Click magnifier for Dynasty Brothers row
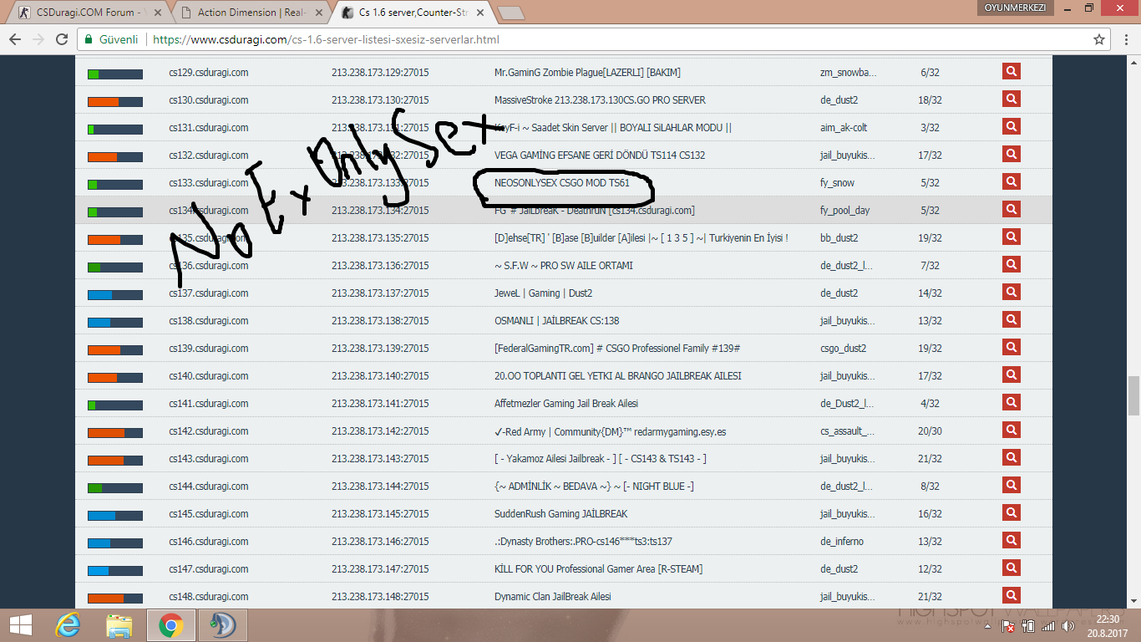Viewport: 1141px width, 642px height. (x=1012, y=541)
